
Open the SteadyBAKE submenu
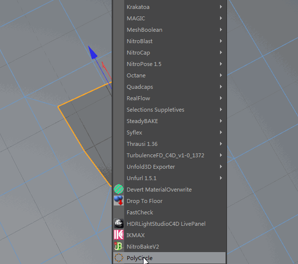pyautogui.click(x=142, y=121)
